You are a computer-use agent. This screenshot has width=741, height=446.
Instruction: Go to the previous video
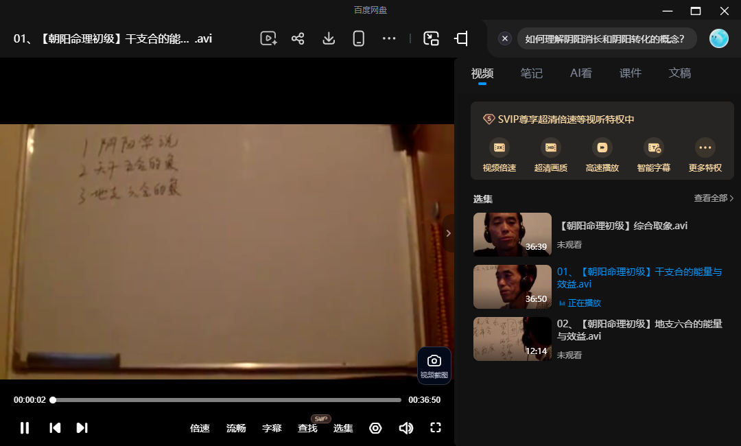tap(55, 428)
